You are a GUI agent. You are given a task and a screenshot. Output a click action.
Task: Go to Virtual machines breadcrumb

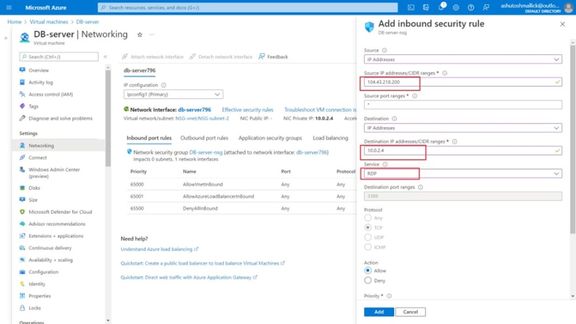[49, 22]
